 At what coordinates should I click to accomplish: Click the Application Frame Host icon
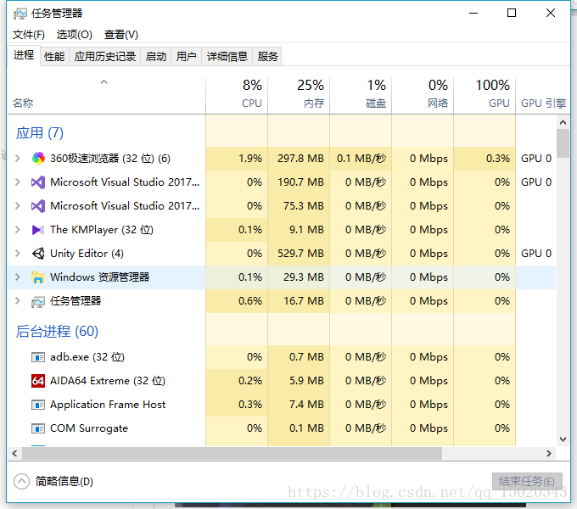coord(38,405)
